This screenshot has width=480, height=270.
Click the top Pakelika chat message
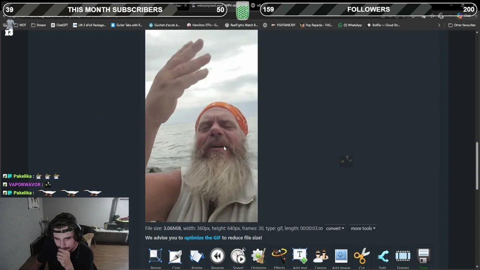(31, 176)
